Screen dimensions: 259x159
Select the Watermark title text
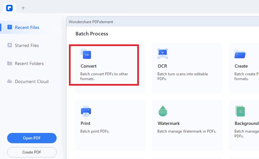point(169,123)
